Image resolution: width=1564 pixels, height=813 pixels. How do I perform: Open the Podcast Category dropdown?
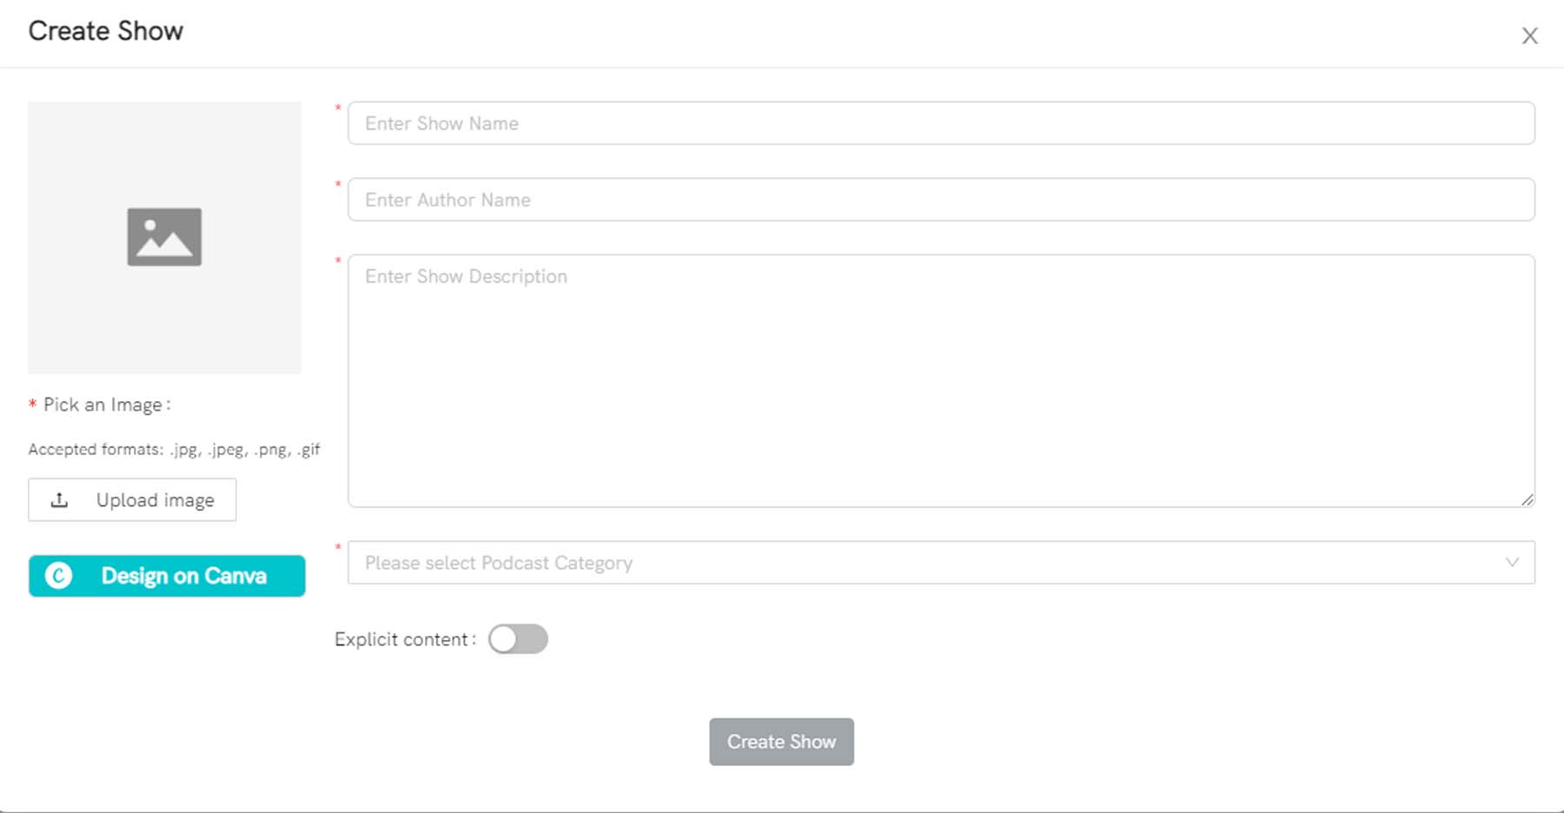pos(930,563)
